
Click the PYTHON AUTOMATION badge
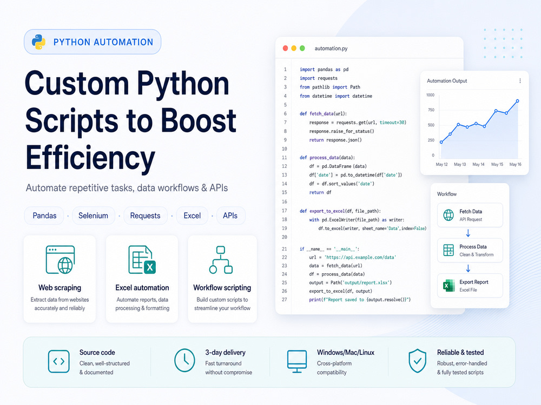pyautogui.click(x=93, y=42)
